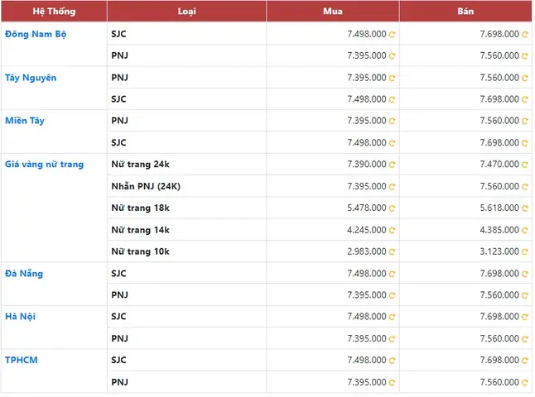This screenshot has width=535, height=397.
Task: Click refresh icon beside Hà Nội SJC sell price
Action: point(525,317)
